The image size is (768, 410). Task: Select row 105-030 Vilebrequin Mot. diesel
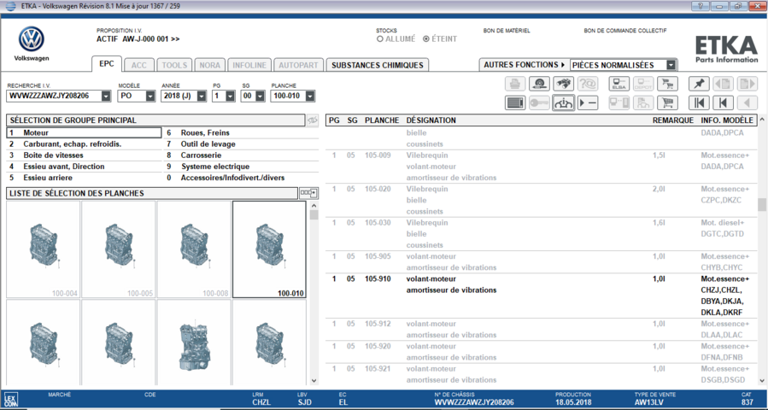click(542, 234)
